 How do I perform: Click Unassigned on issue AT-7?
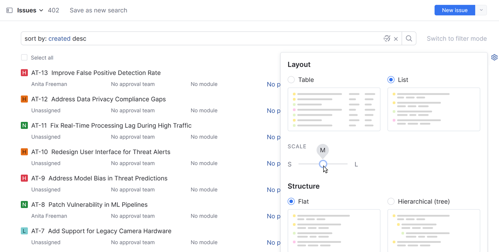point(46,242)
